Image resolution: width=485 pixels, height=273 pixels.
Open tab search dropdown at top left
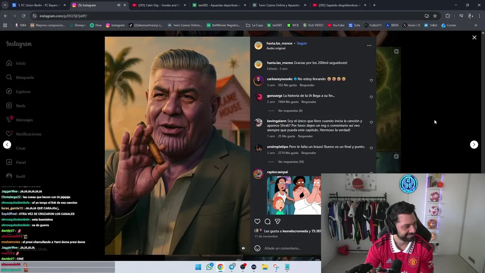(x=4, y=5)
